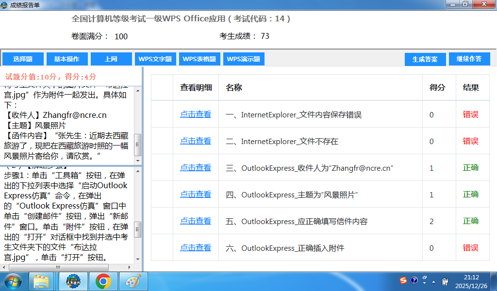The image size is (497, 291).
Task: Click the solution panel vertical scrollbar thumb
Action: (138, 229)
